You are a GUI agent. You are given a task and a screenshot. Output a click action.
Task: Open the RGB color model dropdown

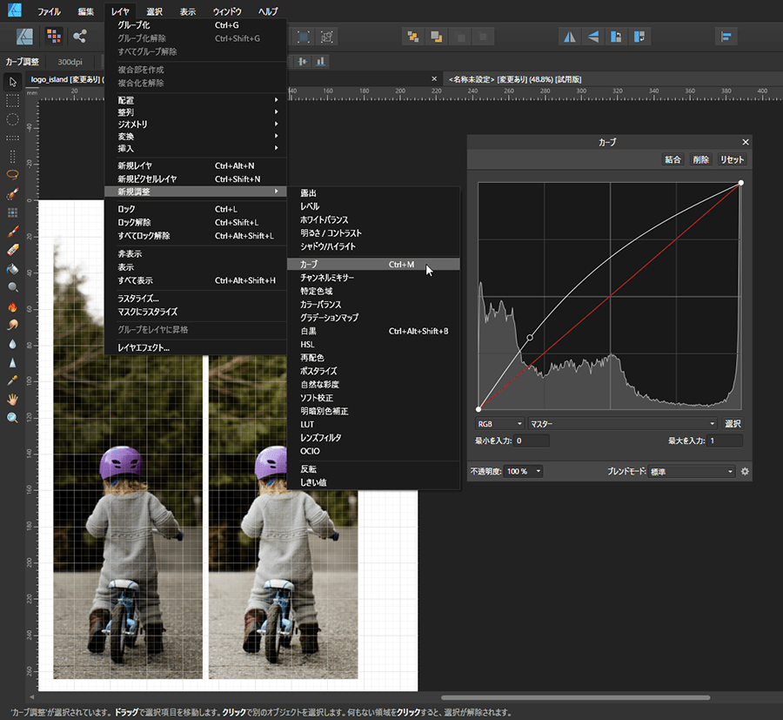pyautogui.click(x=499, y=423)
